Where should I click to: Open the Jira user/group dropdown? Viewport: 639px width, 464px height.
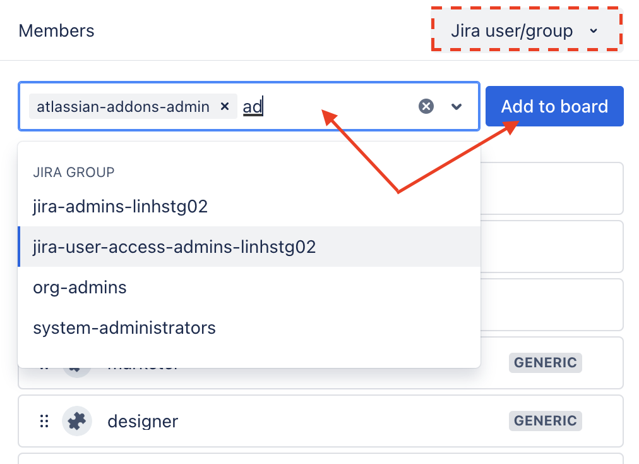pyautogui.click(x=527, y=30)
